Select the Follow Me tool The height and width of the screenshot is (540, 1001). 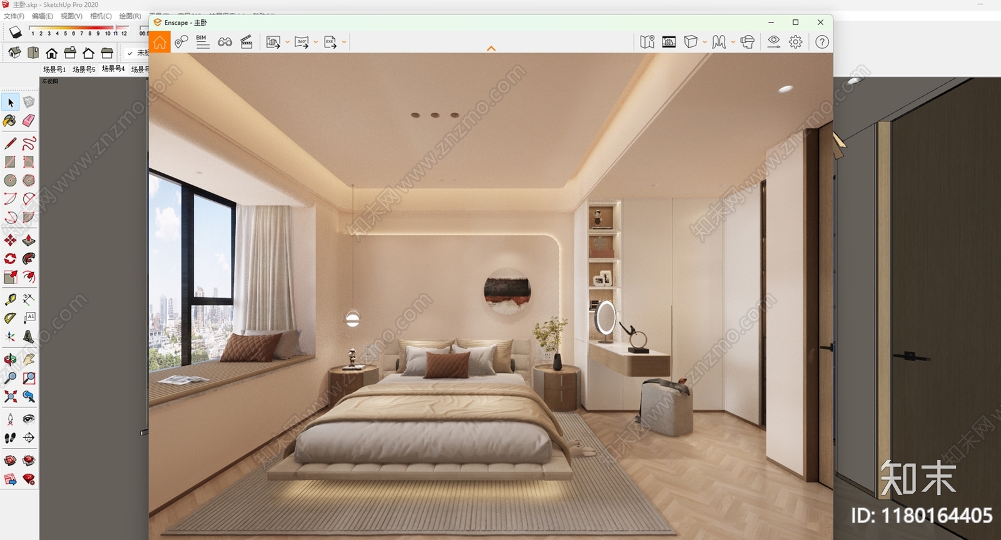[29, 258]
